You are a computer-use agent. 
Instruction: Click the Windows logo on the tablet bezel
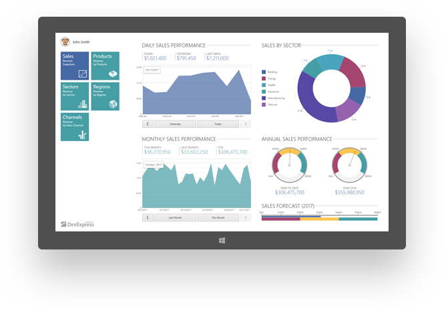[222, 241]
